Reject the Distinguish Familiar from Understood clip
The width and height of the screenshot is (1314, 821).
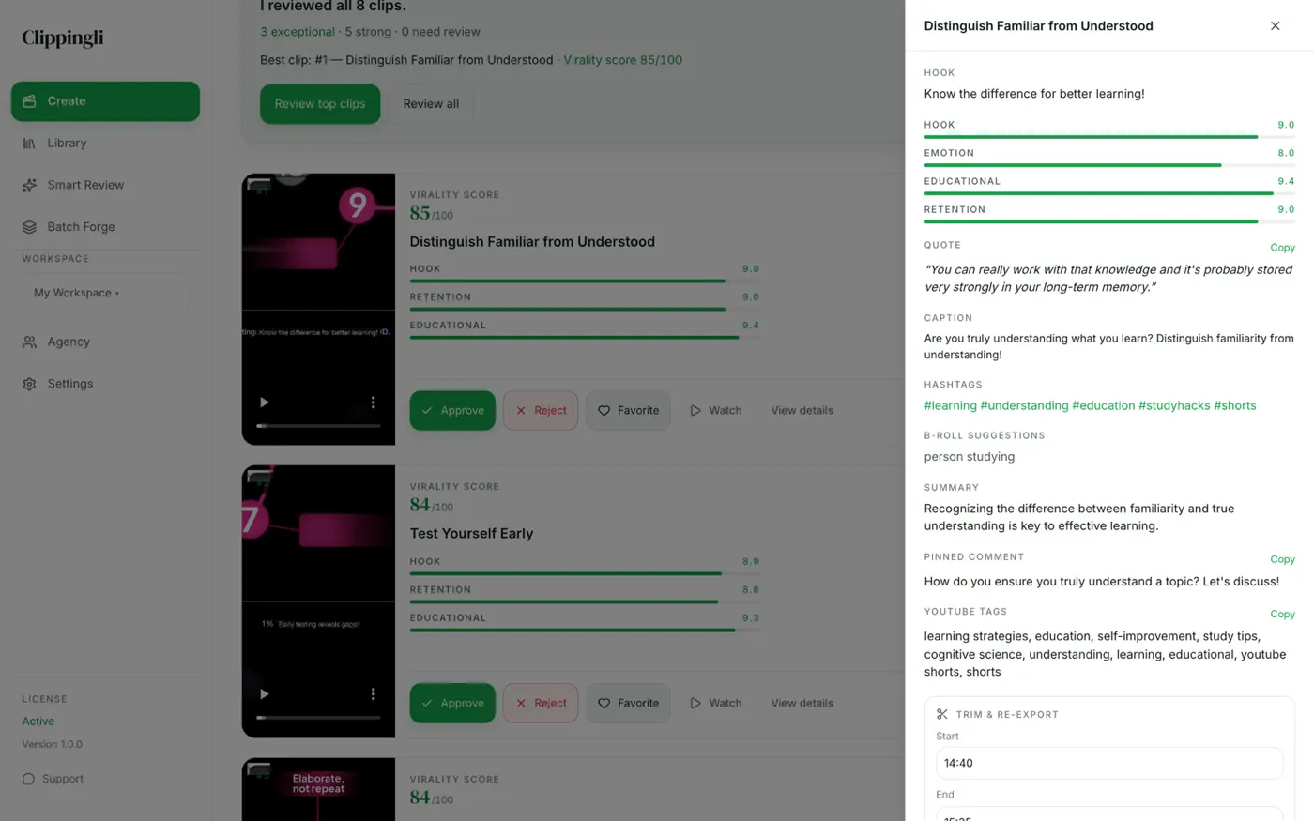pyautogui.click(x=541, y=411)
